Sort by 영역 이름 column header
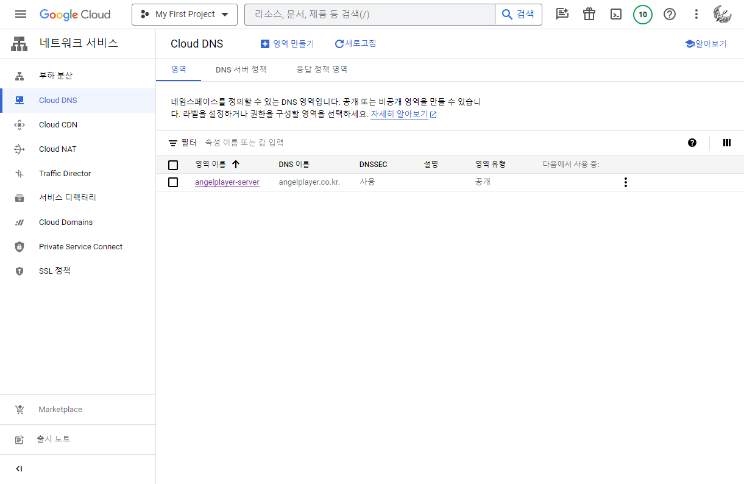The image size is (744, 484). pos(210,165)
